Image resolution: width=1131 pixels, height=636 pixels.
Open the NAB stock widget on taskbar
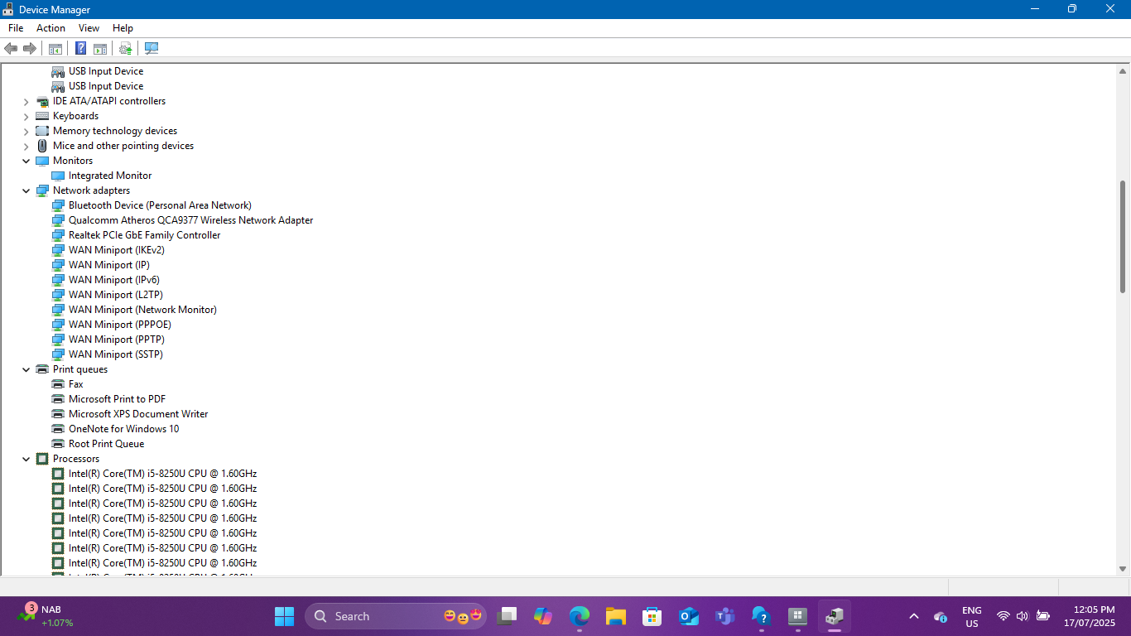tap(46, 616)
